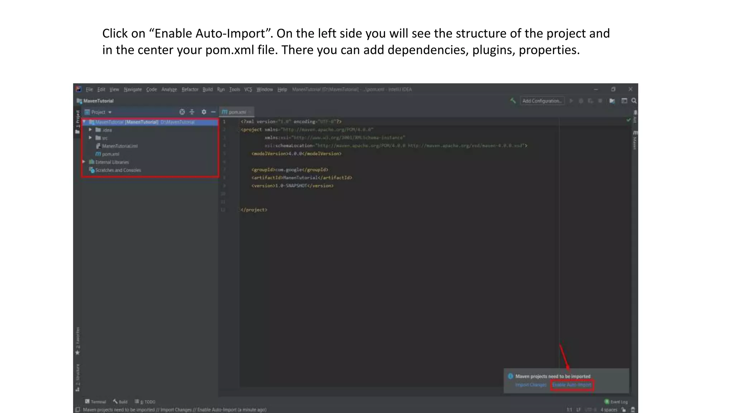The width and height of the screenshot is (734, 413).
Task: Open the Refactor menu
Action: point(190,90)
